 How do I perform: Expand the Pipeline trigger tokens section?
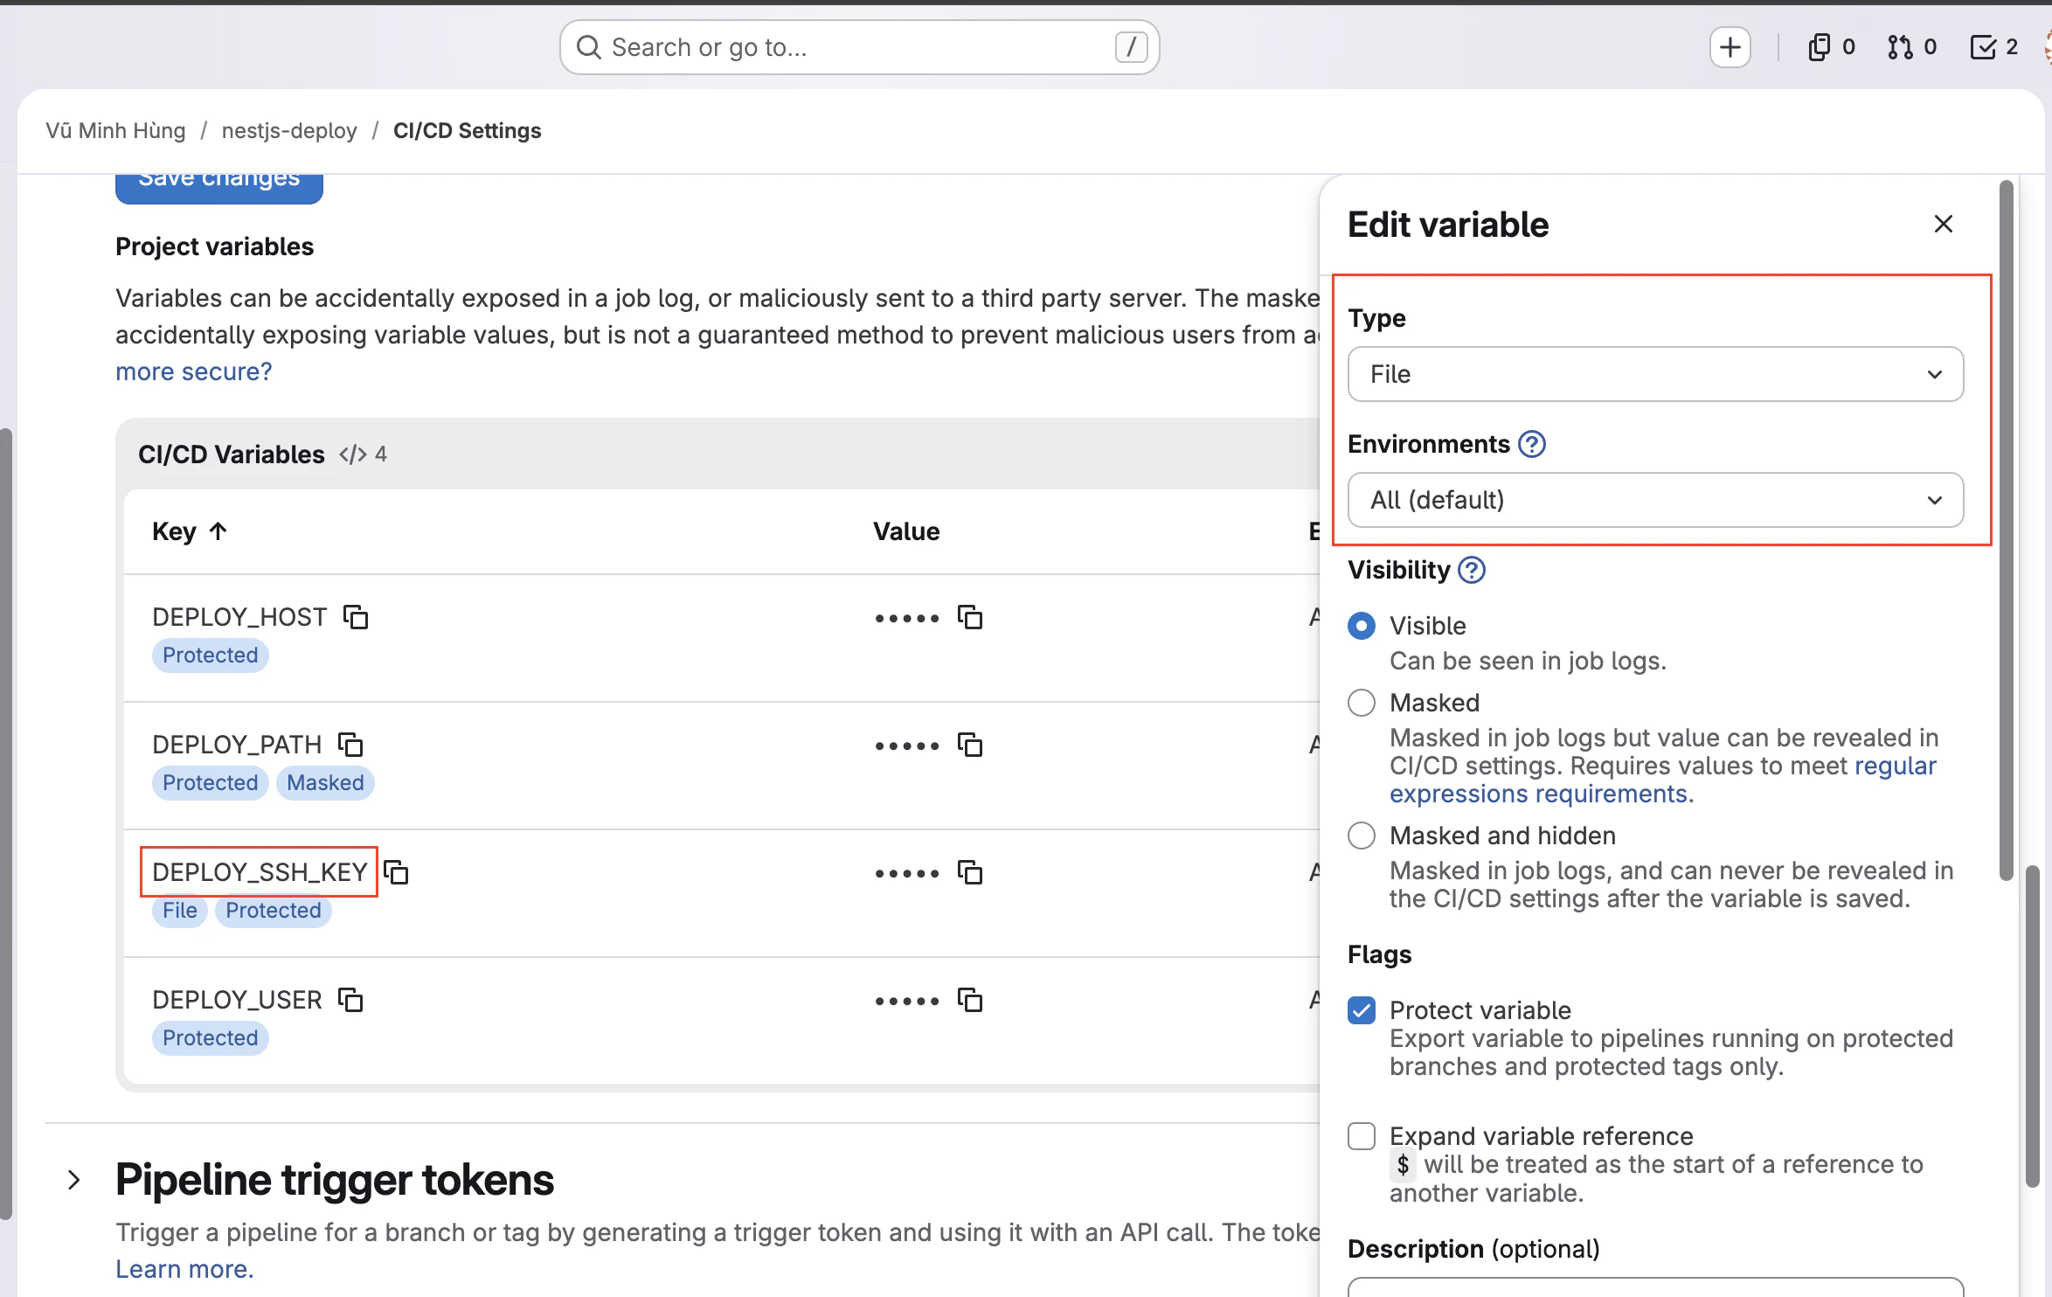(x=74, y=1180)
